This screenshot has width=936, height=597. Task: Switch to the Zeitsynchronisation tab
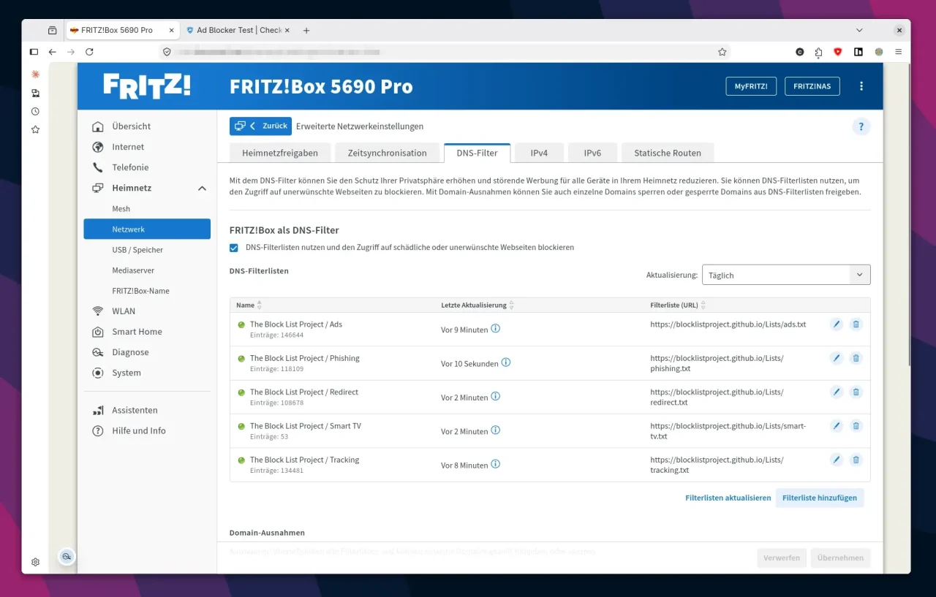(388, 153)
